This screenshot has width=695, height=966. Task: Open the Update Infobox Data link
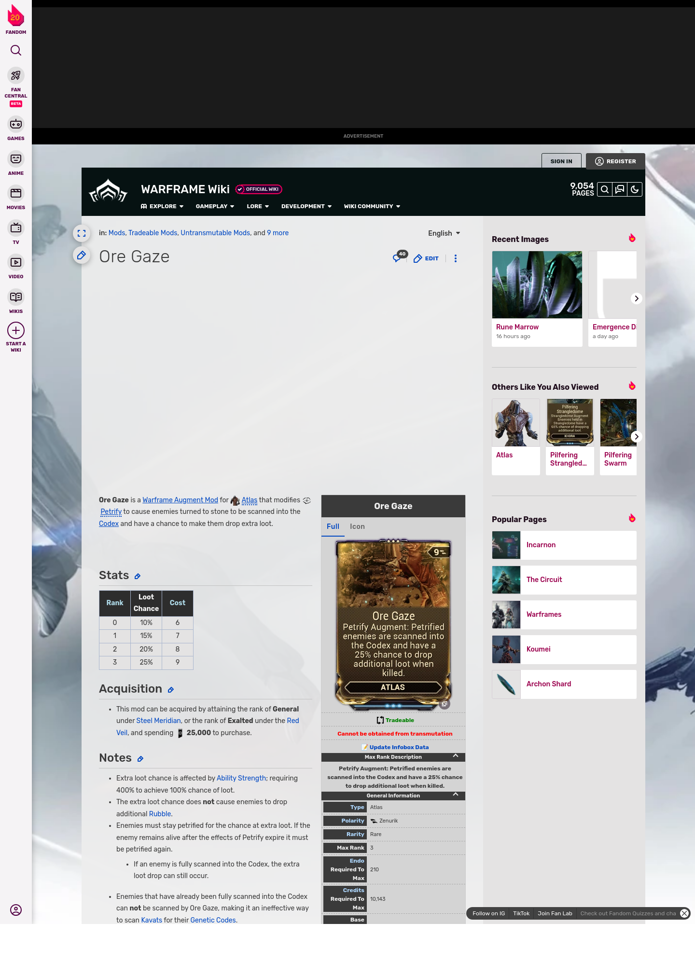pyautogui.click(x=399, y=747)
